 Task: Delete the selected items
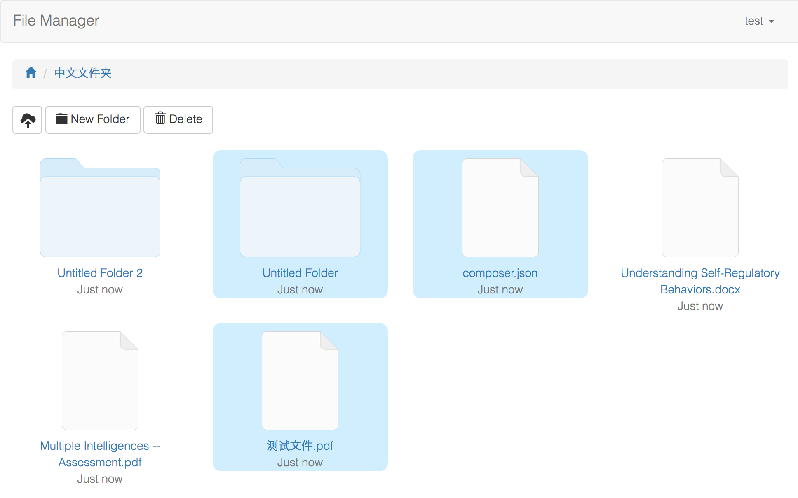(x=178, y=119)
